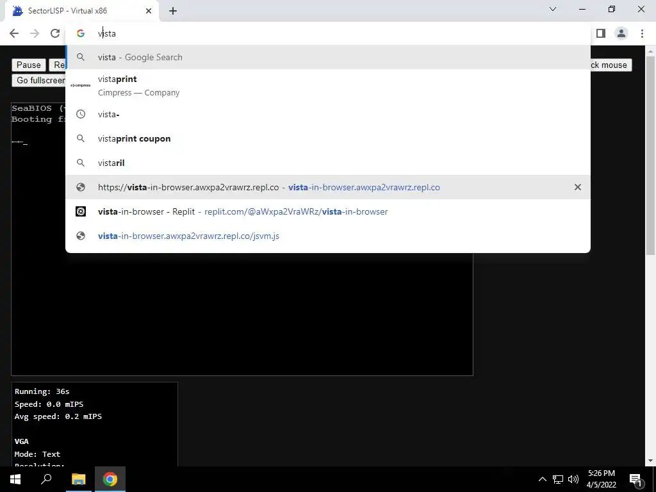This screenshot has height=492, width=656.
Task: Choose the vistaprint Cimpress suggestion
Action: coord(328,86)
